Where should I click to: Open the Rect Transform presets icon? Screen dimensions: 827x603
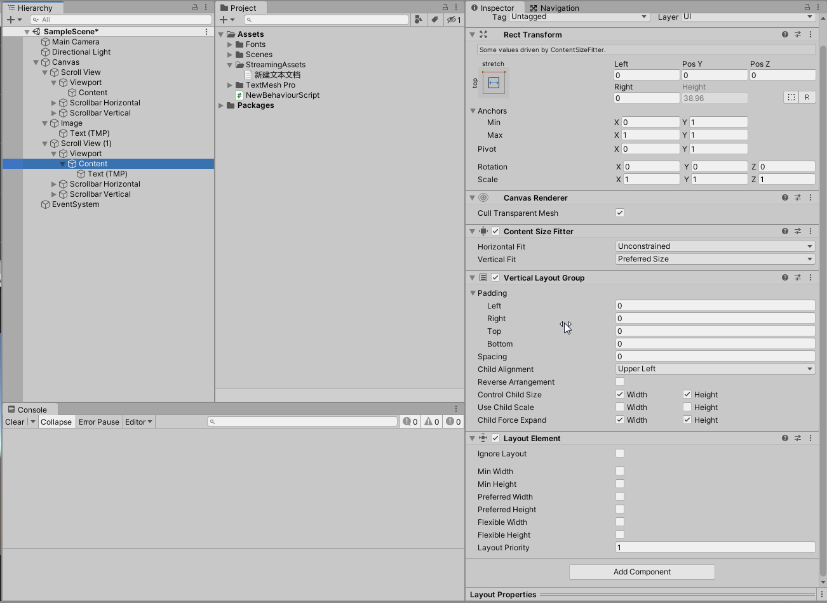(798, 34)
